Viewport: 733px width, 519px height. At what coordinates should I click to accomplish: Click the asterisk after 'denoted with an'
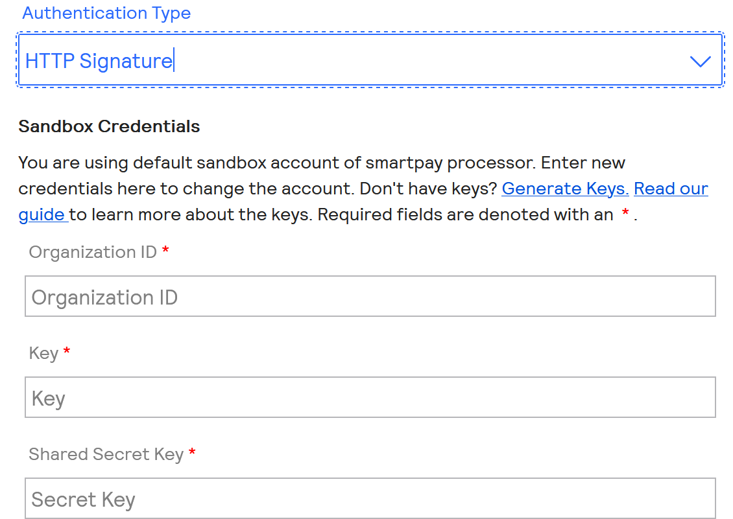(x=626, y=214)
